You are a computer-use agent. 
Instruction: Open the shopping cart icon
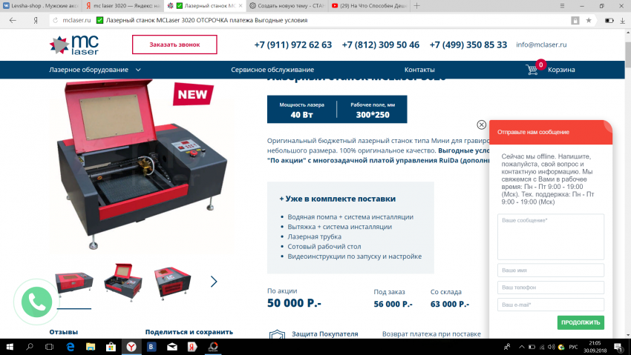pos(532,70)
